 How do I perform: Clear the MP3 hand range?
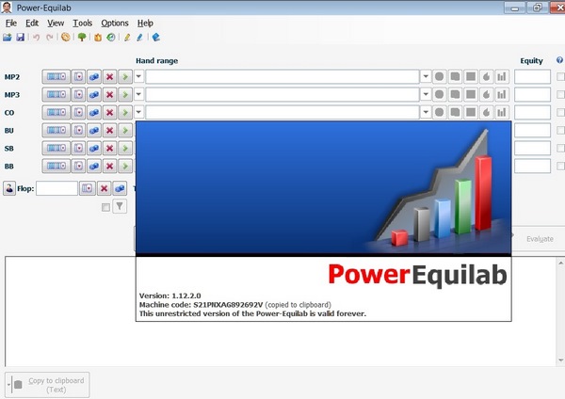tap(110, 94)
